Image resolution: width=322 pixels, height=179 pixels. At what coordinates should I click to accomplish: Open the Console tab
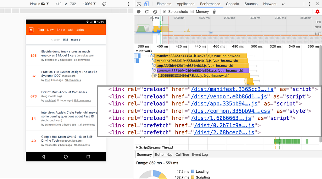click(232, 4)
